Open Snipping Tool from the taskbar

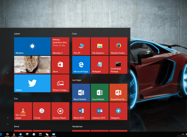click(x=27, y=134)
